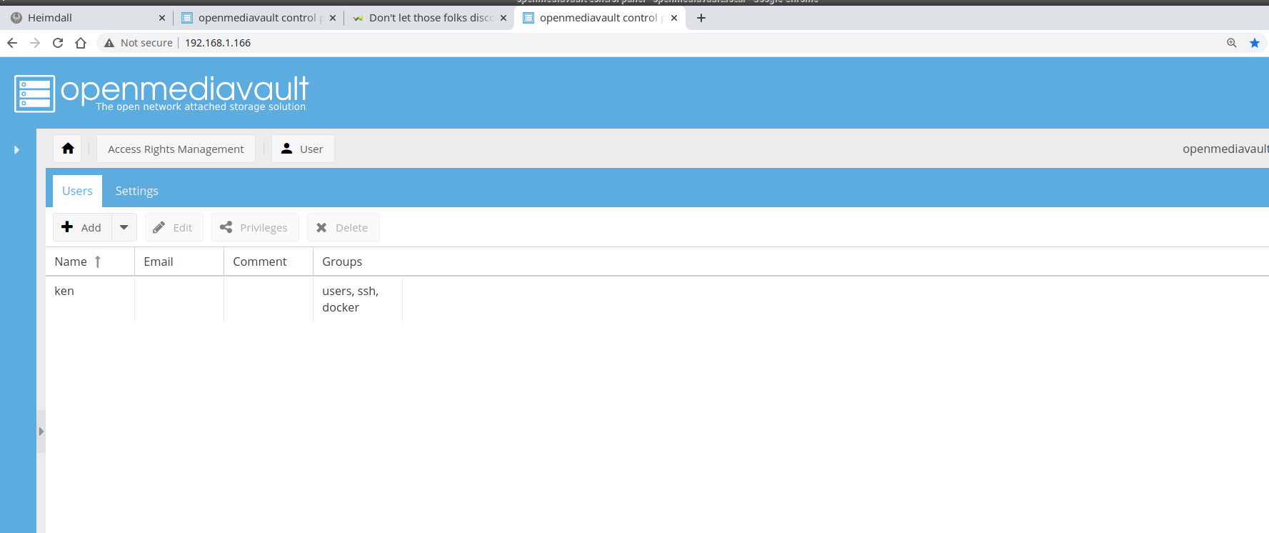This screenshot has height=533, width=1269.
Task: Open a new browser tab
Action: (x=701, y=18)
